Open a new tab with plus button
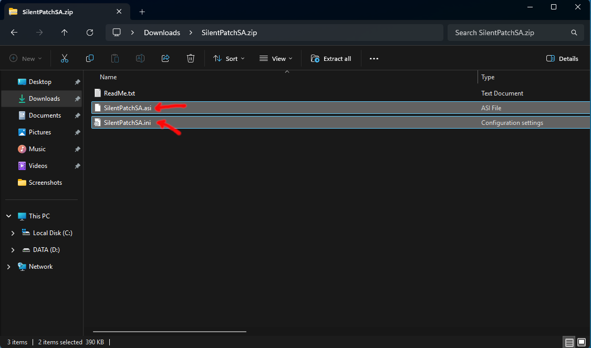Viewport: 591px width, 348px height. 142,12
